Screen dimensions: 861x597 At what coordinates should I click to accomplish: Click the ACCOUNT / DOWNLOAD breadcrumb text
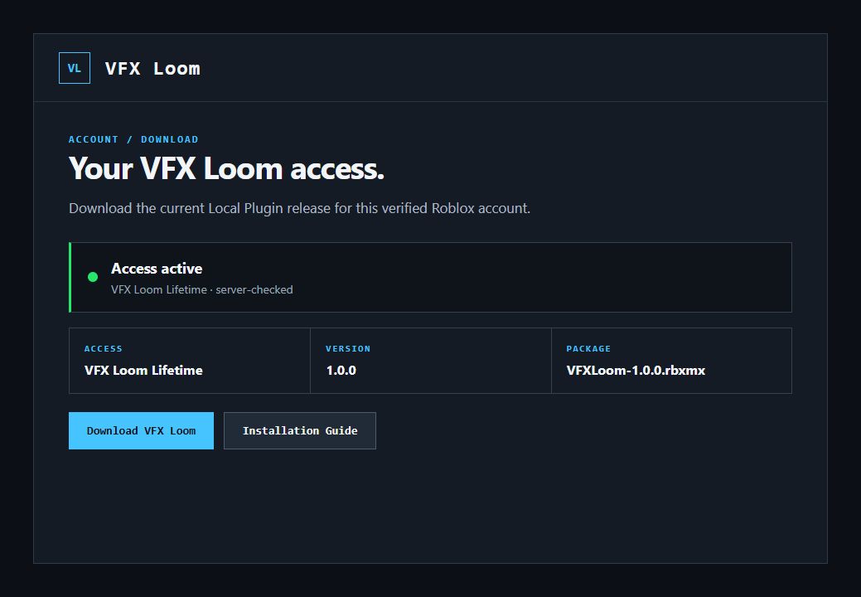tap(133, 139)
